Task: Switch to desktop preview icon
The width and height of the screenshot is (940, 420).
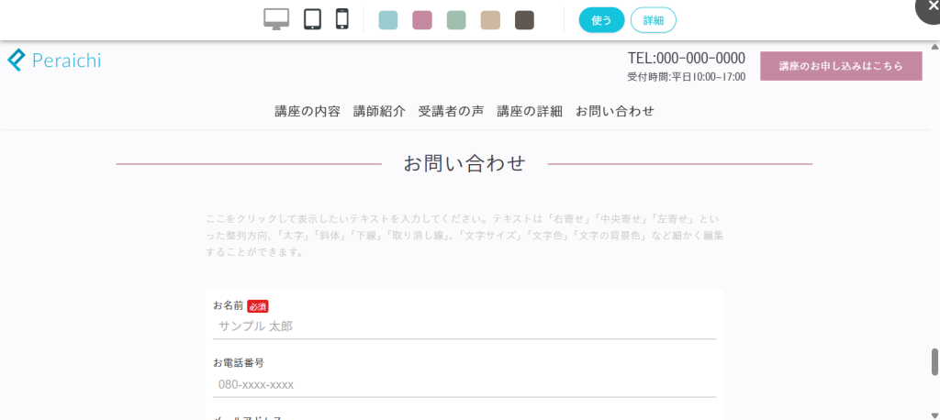Action: point(276,19)
